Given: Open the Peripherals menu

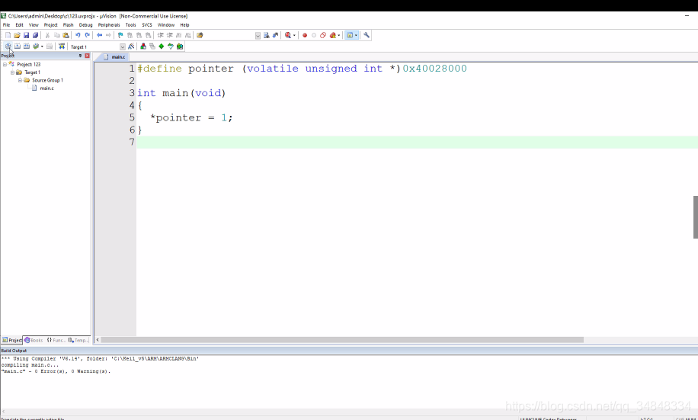Looking at the screenshot, I should coord(109,25).
